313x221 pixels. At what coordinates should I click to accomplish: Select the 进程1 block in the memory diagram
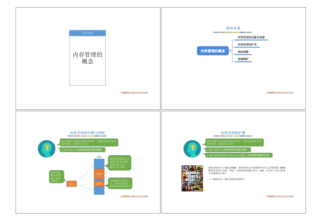tap(99, 174)
